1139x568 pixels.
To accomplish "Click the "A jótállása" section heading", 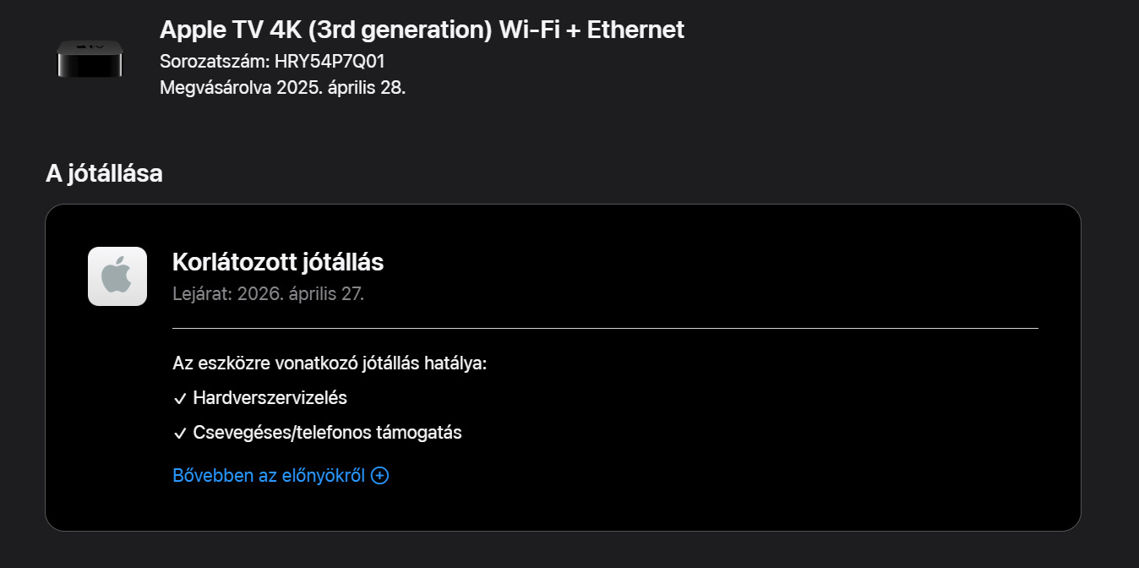I will (x=104, y=173).
